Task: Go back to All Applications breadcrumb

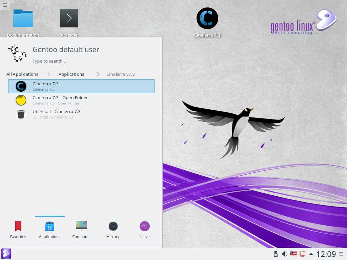Action: [22, 74]
